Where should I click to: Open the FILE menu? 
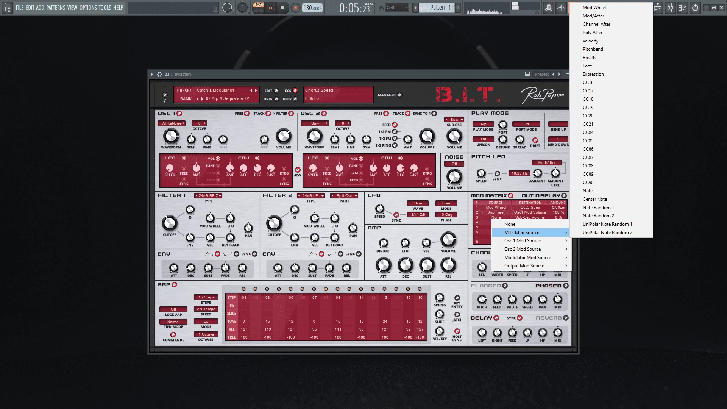pyautogui.click(x=20, y=8)
